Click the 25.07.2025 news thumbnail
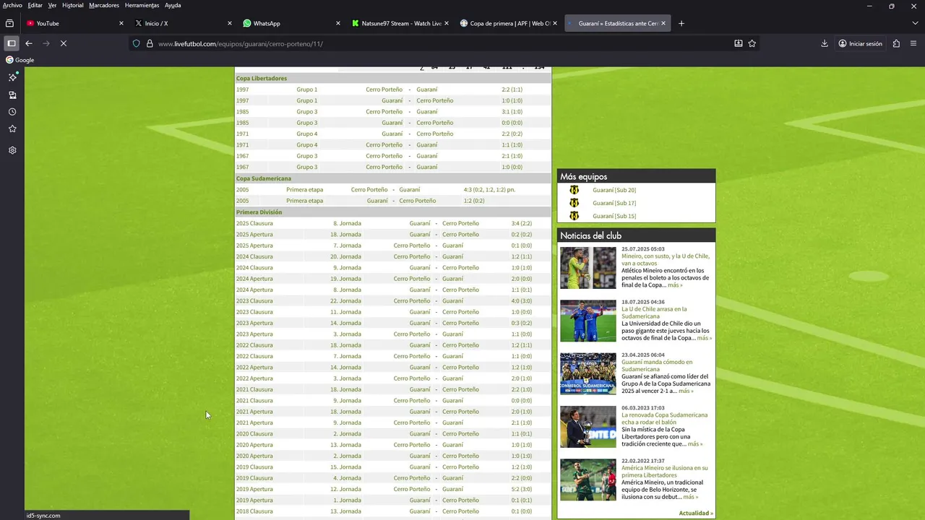 pos(588,268)
